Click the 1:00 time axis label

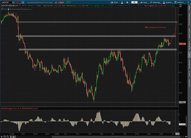[x=177, y=134]
